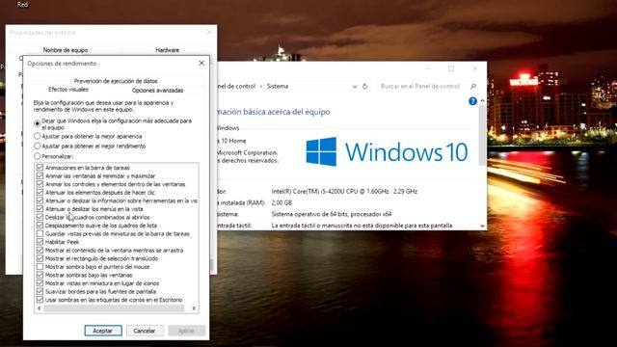Select Dejar que Windows elija la configuración
617x347 pixels.
click(x=38, y=124)
